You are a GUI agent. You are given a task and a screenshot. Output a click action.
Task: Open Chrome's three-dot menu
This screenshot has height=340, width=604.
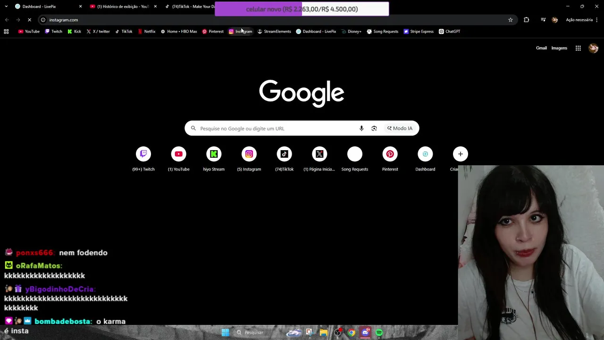tap(597, 20)
